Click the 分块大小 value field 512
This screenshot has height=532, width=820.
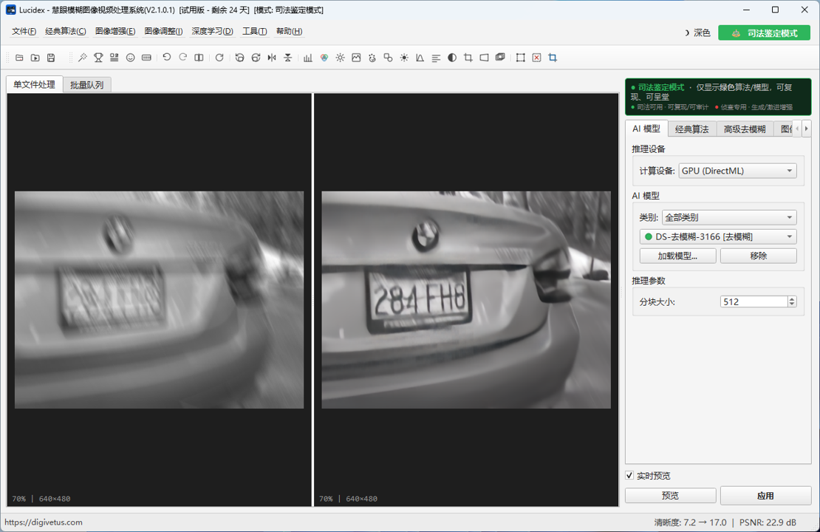pyautogui.click(x=754, y=301)
